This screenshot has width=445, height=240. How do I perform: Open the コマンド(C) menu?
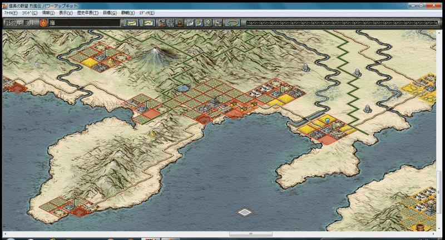29,13
